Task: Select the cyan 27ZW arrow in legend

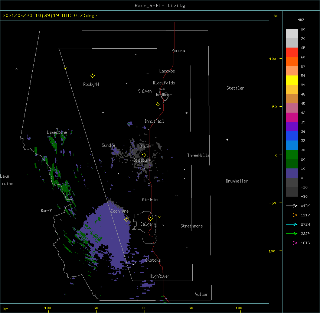Action: click(292, 224)
